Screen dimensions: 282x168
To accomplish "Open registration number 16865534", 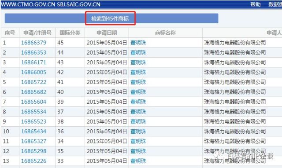I will tap(33, 112).
